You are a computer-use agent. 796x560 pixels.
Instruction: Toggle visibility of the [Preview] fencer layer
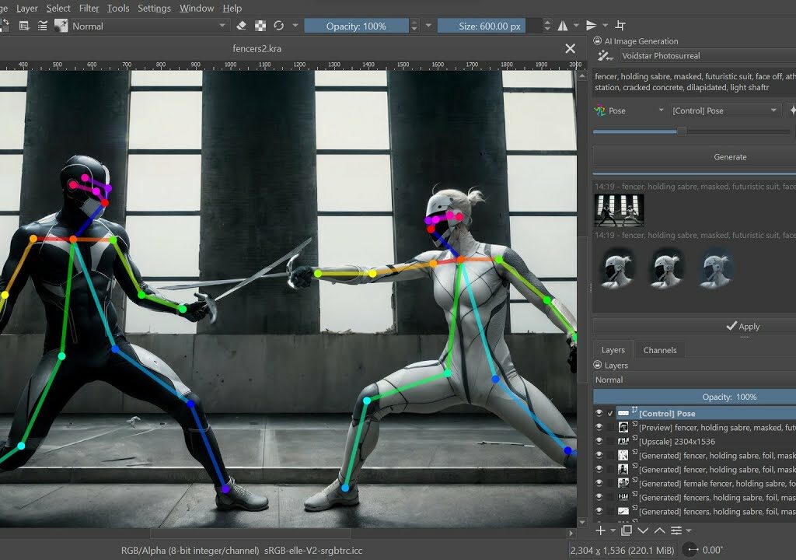(x=599, y=428)
